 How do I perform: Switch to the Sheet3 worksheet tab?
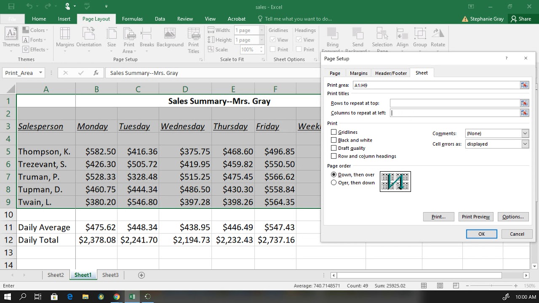click(110, 275)
